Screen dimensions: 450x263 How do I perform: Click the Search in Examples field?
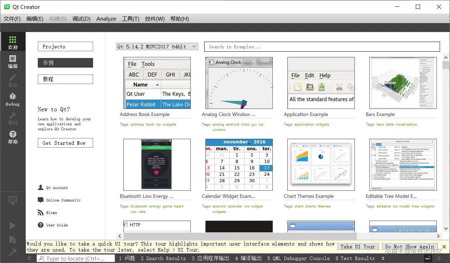click(x=322, y=47)
